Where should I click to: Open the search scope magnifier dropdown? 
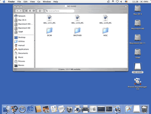click(47, 11)
